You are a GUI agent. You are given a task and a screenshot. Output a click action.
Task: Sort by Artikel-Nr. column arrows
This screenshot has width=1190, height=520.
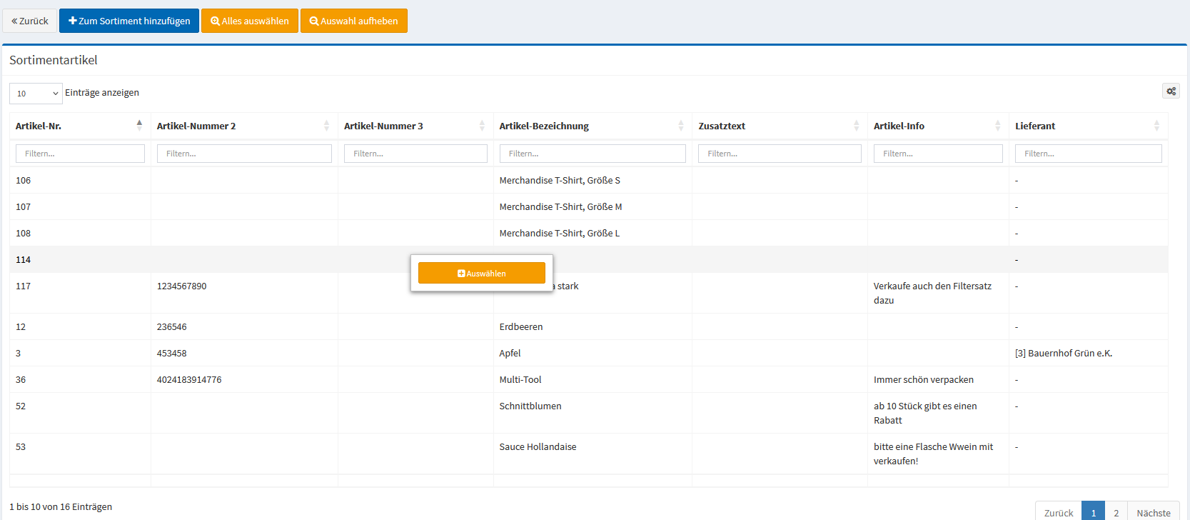point(139,126)
